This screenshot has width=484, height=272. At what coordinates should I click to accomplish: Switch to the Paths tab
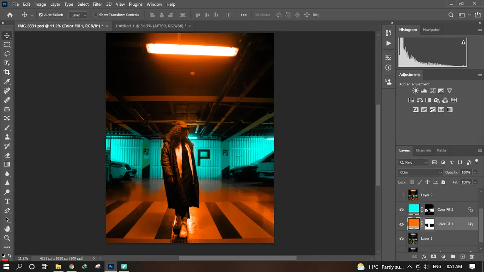click(442, 150)
